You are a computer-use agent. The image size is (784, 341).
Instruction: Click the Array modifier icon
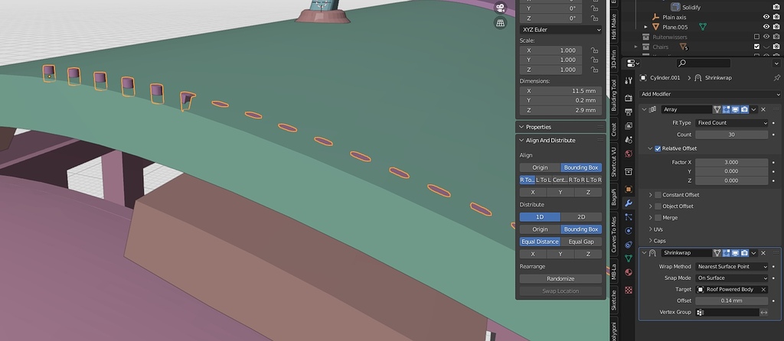point(652,109)
